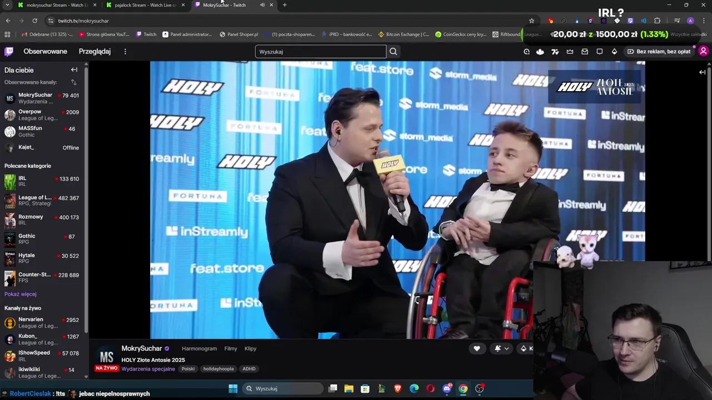Click the Twitch logo home icon
The image size is (712, 400).
(9, 52)
